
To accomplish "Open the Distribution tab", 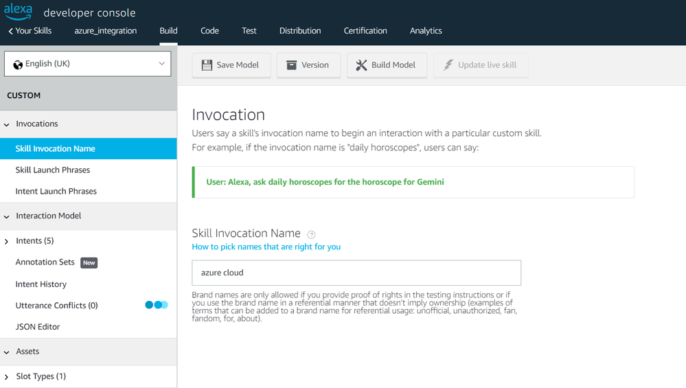I will click(x=300, y=31).
